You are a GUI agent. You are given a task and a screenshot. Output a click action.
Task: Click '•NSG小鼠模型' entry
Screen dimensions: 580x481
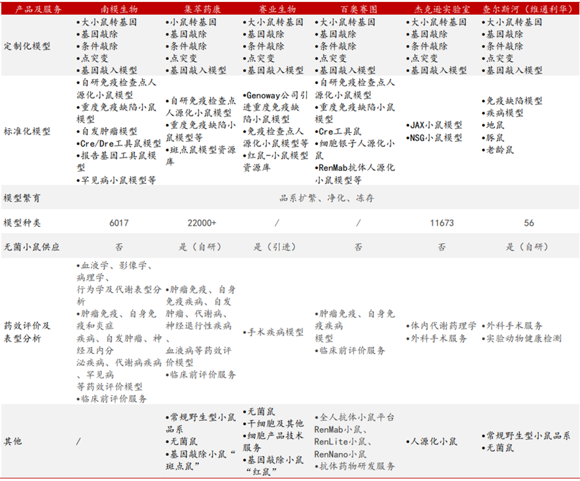tap(434, 137)
